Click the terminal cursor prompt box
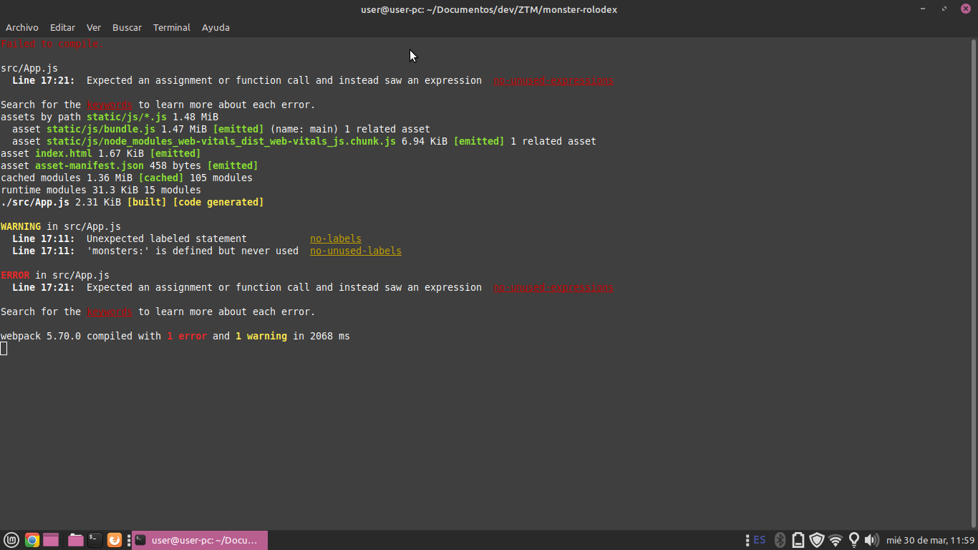This screenshot has width=978, height=550. point(4,348)
